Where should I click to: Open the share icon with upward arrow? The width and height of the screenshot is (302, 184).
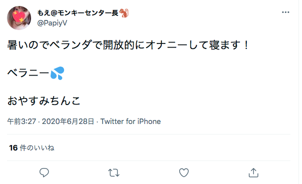(253, 172)
